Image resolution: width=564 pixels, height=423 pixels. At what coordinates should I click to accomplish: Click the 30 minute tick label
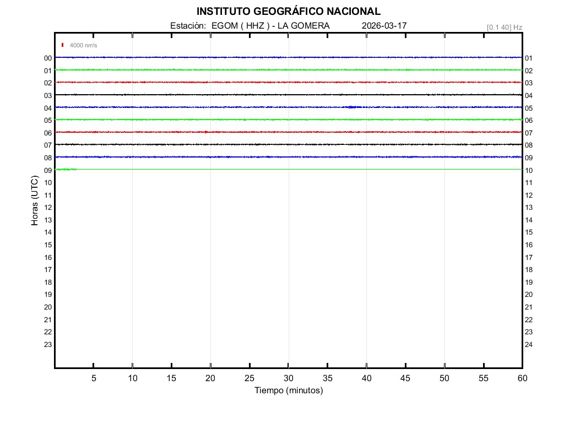pyautogui.click(x=288, y=378)
